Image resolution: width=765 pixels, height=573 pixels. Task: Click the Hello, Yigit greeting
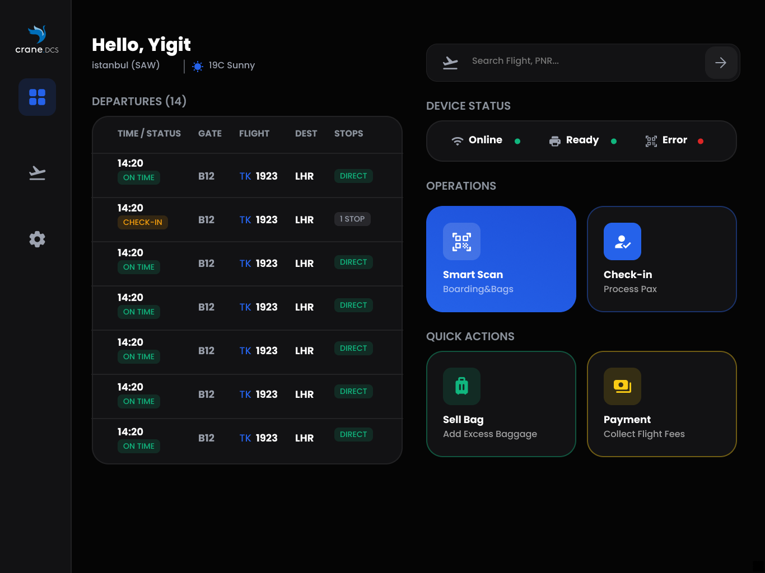point(141,45)
